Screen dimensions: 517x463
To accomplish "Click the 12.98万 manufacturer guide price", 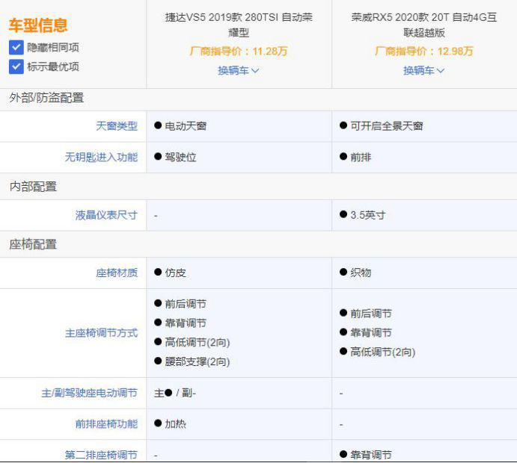I will pos(455,52).
